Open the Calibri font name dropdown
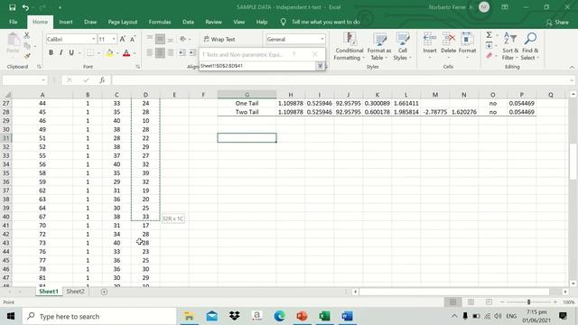 click(x=93, y=39)
